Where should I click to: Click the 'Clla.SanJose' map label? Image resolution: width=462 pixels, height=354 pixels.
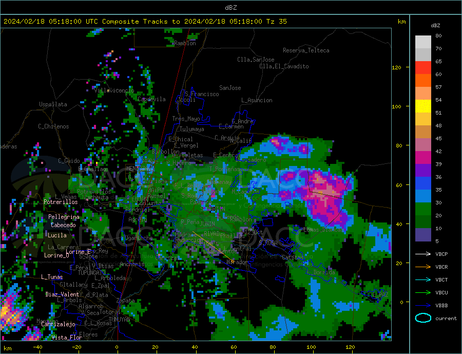256,60
